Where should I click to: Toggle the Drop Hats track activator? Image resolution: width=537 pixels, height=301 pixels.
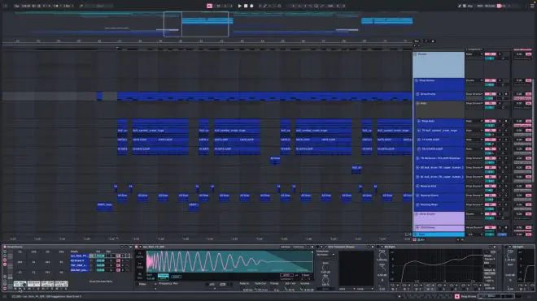[x=491, y=121]
